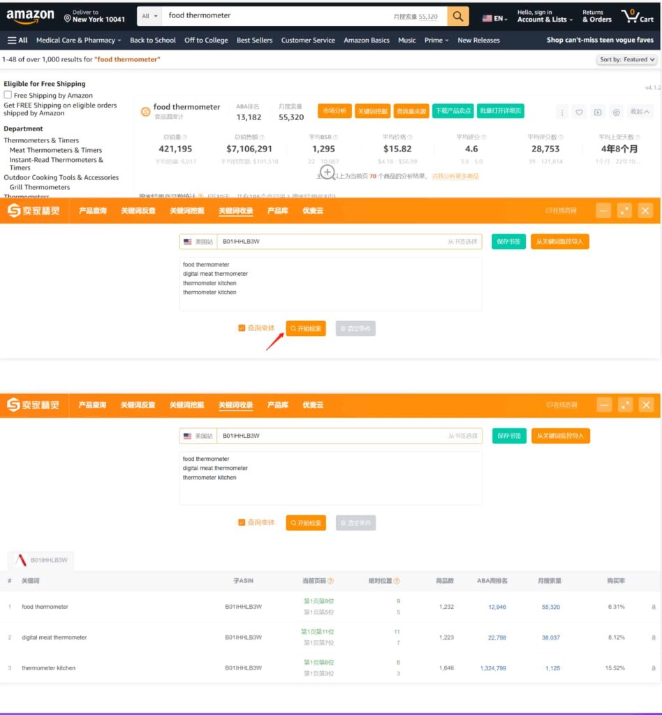This screenshot has height=715, width=662.
Task: Open the 优麦云 tab in upper panel
Action: 313,210
